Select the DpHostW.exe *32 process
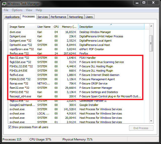 tap(76, 45)
